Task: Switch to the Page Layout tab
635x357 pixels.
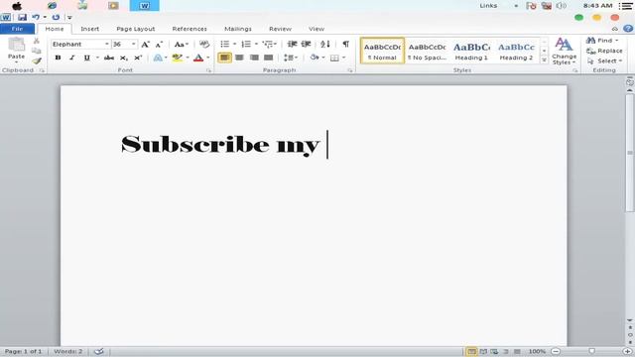Action: (136, 29)
